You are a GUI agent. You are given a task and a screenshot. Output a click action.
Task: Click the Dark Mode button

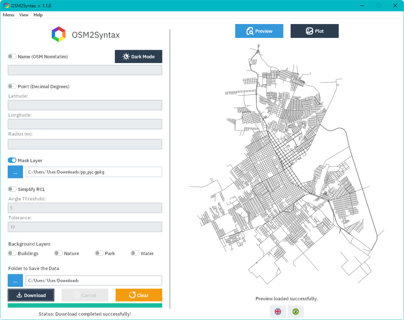138,56
